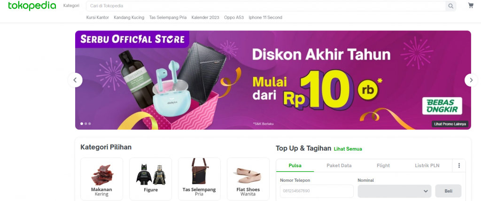Open the Tas Selempang Pria category tile

pyautogui.click(x=199, y=179)
